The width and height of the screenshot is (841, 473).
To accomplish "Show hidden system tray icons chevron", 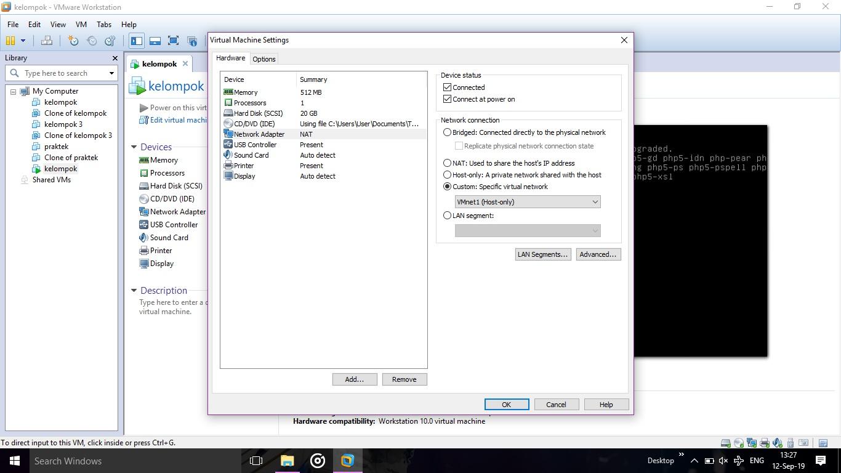I will [x=694, y=461].
